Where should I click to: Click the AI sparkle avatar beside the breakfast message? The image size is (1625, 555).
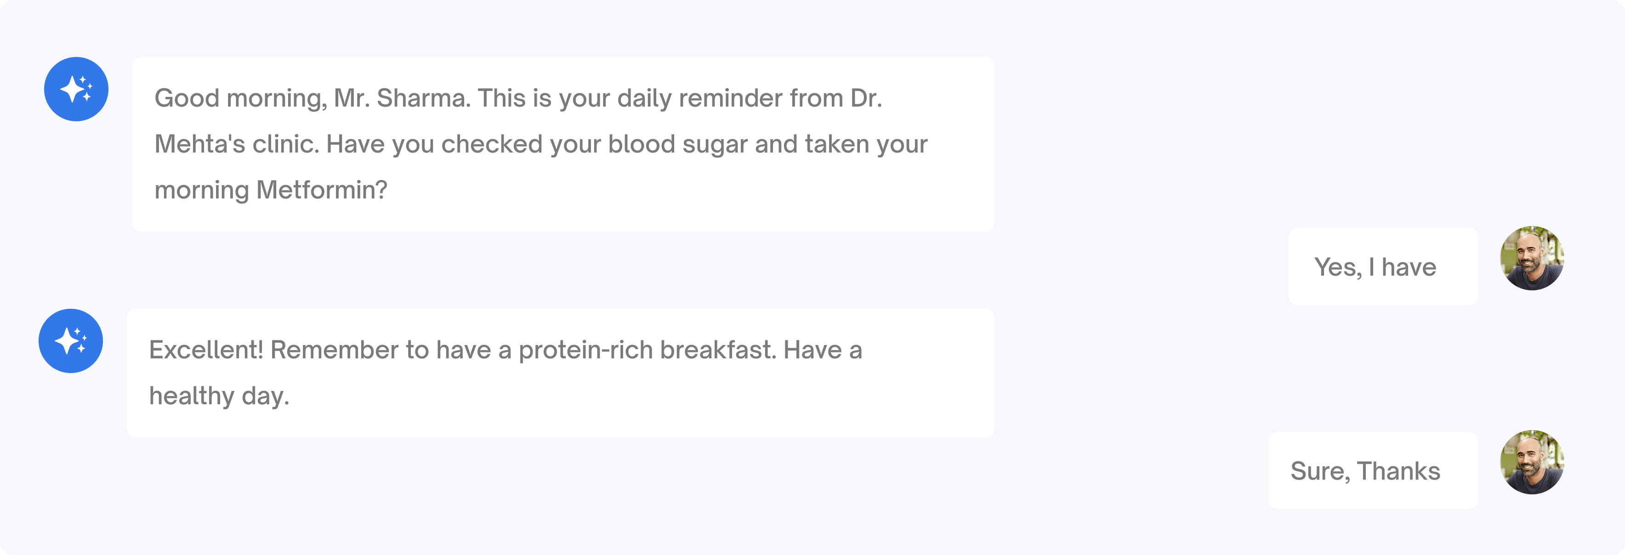pos(71,340)
